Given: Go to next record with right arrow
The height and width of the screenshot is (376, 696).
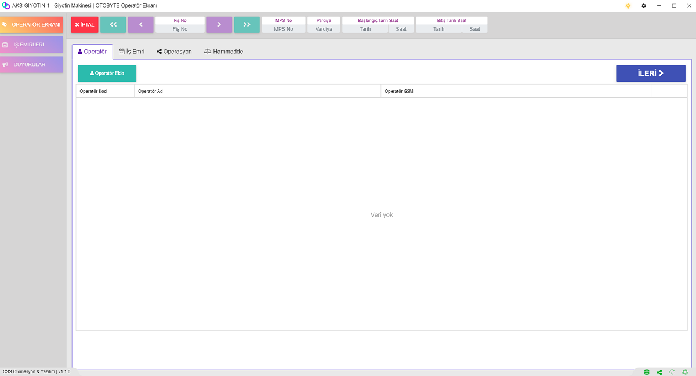Looking at the screenshot, I should point(219,25).
